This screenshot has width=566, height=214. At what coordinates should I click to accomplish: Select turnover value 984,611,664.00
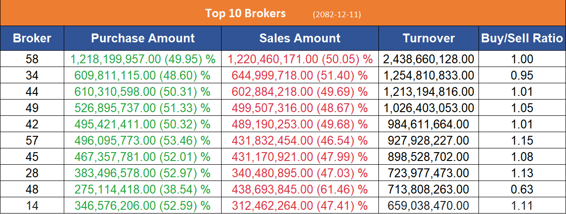[428, 125]
